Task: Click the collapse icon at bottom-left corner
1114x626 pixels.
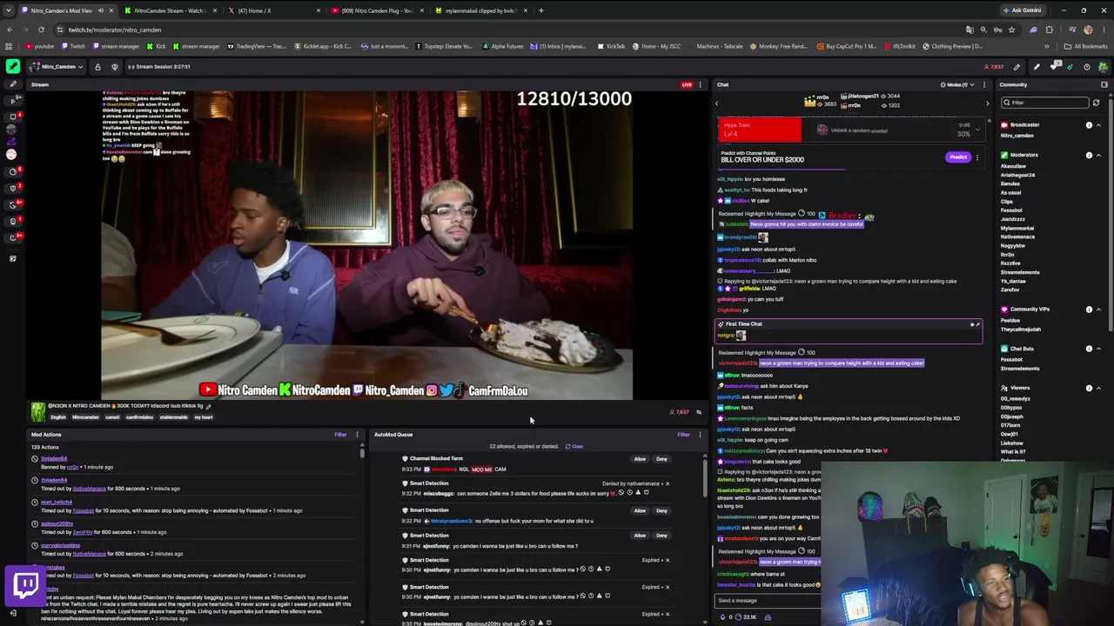Action: [x=12, y=614]
